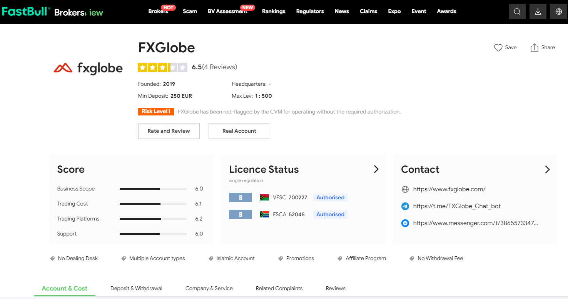Click the Promotions tag icon
The height and width of the screenshot is (299, 568).
281,259
